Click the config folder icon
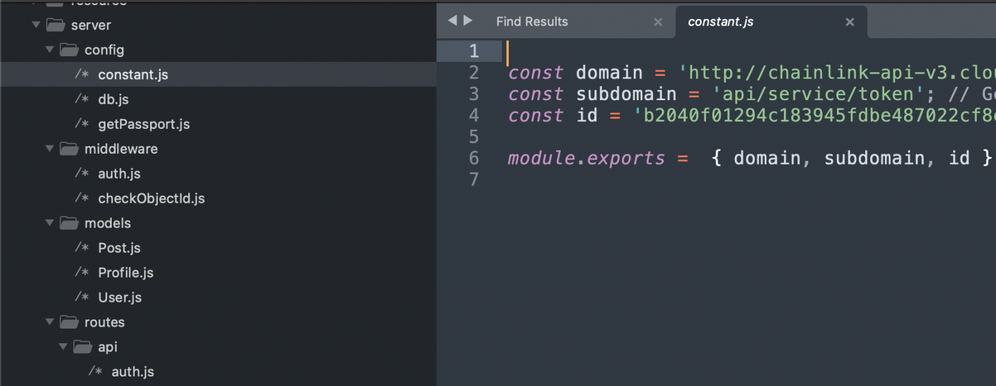The height and width of the screenshot is (386, 996). pyautogui.click(x=70, y=50)
